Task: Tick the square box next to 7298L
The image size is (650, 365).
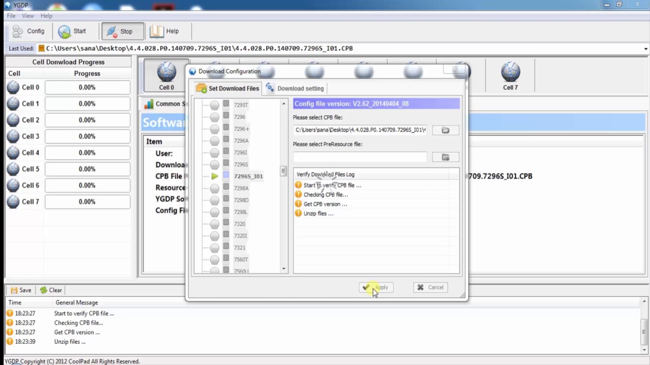Action: pyautogui.click(x=226, y=211)
